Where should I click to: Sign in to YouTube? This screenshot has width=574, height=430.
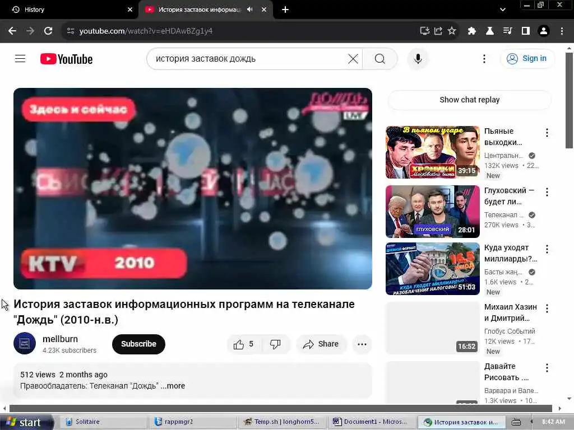(527, 58)
